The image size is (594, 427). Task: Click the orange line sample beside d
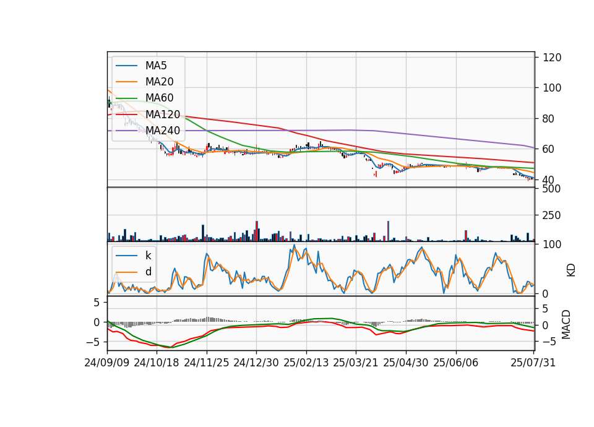point(126,272)
